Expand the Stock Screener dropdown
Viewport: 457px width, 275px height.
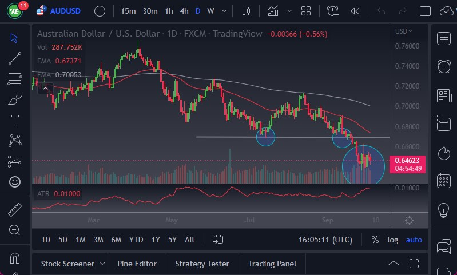[x=102, y=264]
